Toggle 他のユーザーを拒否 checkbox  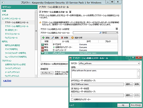point(72,89)
